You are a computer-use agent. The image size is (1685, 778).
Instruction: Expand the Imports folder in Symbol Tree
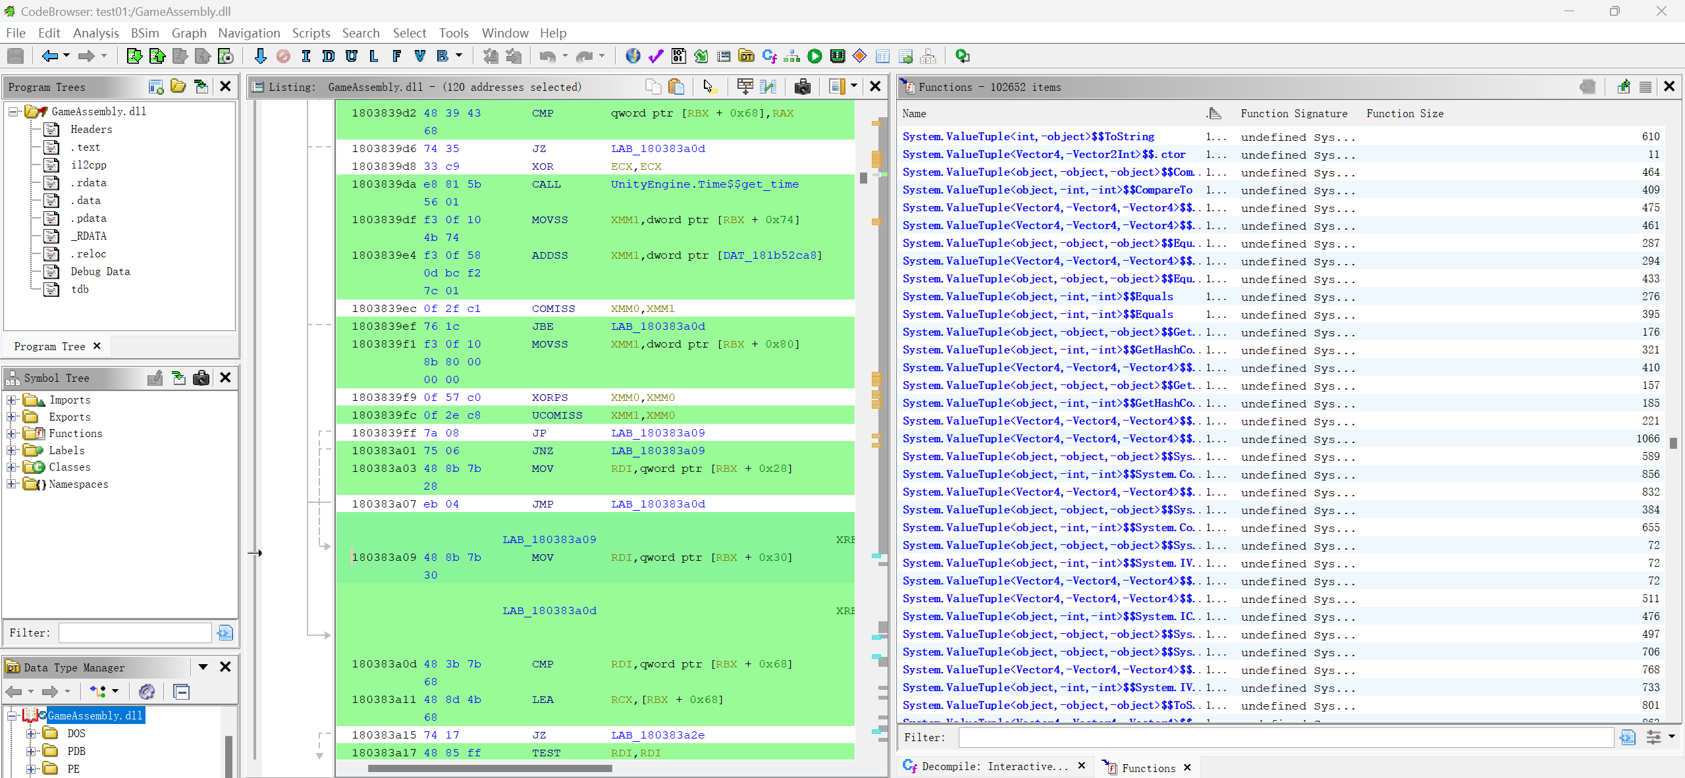coord(11,400)
